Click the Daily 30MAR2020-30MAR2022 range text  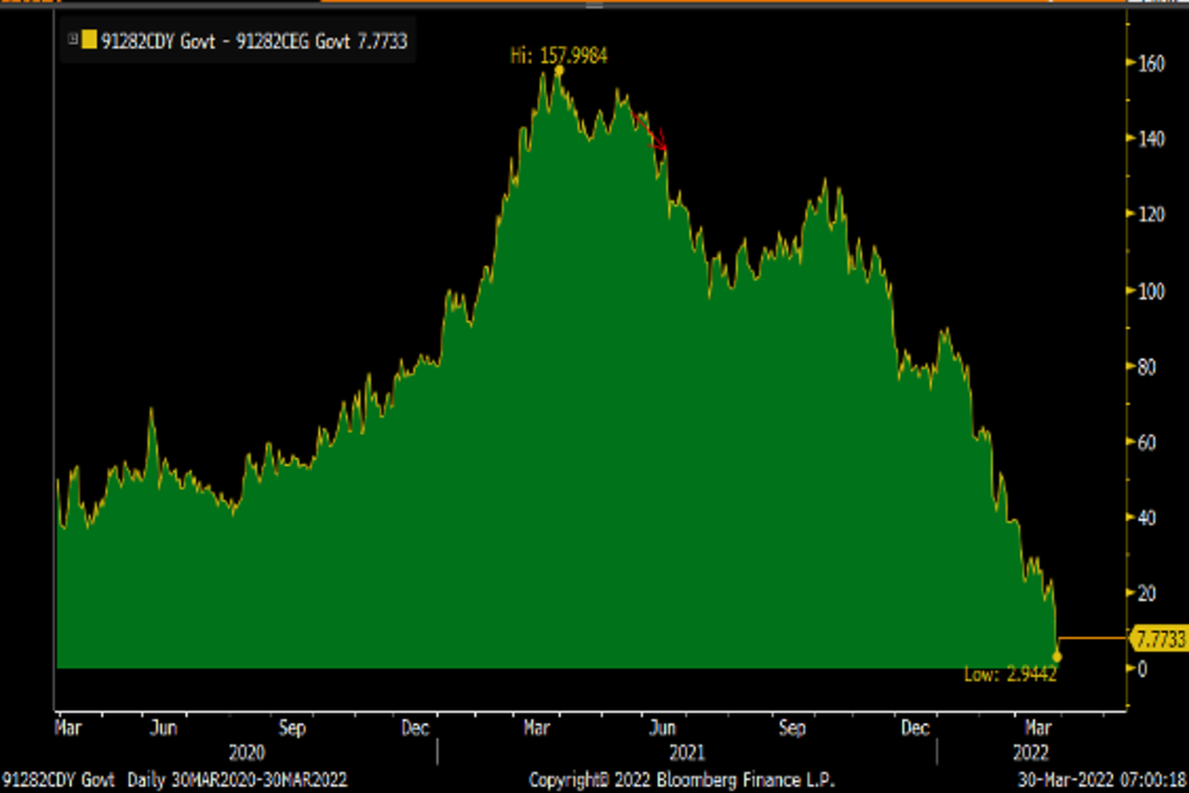coord(238,780)
